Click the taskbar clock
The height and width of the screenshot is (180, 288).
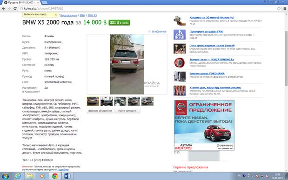click(x=277, y=176)
